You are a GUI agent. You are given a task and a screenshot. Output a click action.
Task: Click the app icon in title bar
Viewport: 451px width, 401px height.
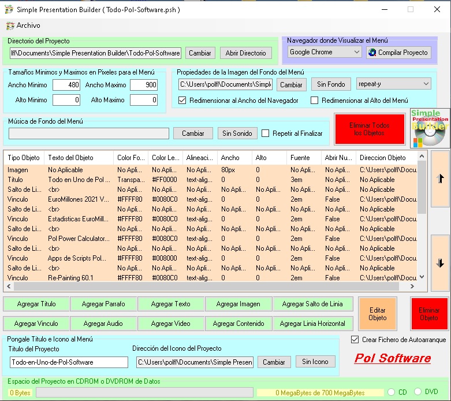coord(9,10)
